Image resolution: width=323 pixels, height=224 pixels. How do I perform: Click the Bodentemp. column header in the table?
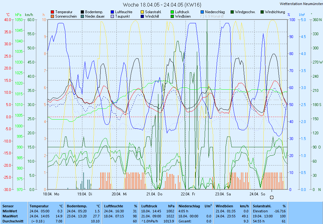[77, 206]
